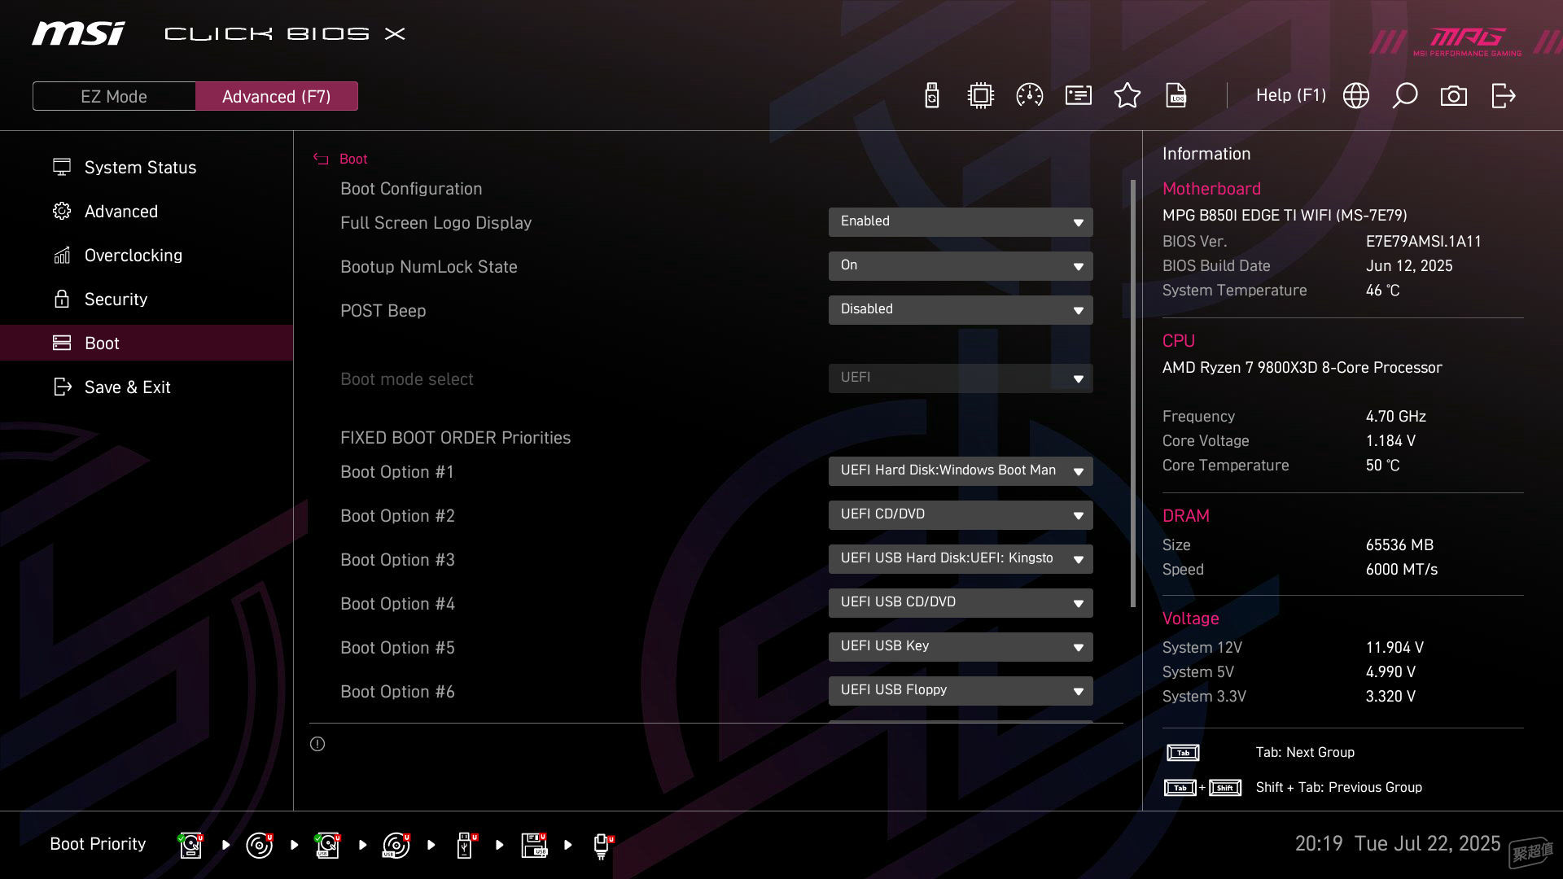
Task: Open Full Screen Logo Display dropdown
Action: (961, 222)
